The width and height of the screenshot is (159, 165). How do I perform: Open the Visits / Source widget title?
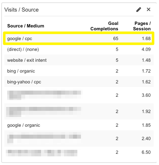coord(22,10)
